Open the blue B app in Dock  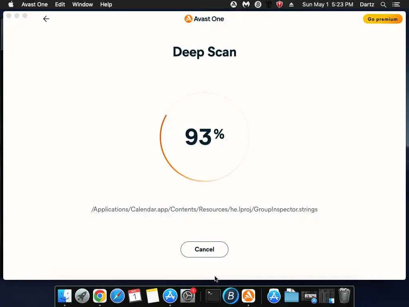click(231, 296)
